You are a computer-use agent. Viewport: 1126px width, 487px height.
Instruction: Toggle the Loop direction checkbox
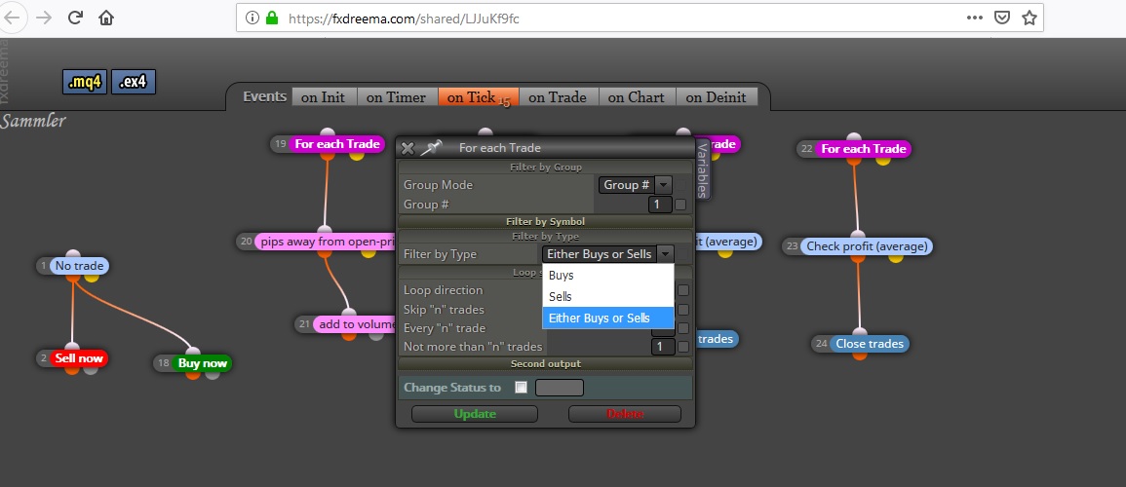(x=683, y=290)
